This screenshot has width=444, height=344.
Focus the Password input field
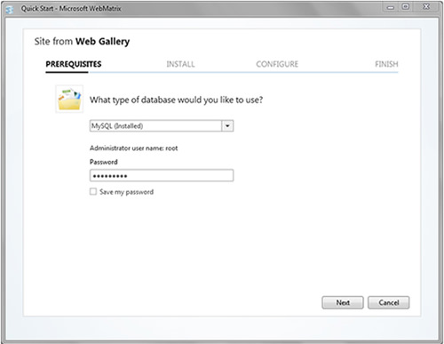tap(162, 175)
